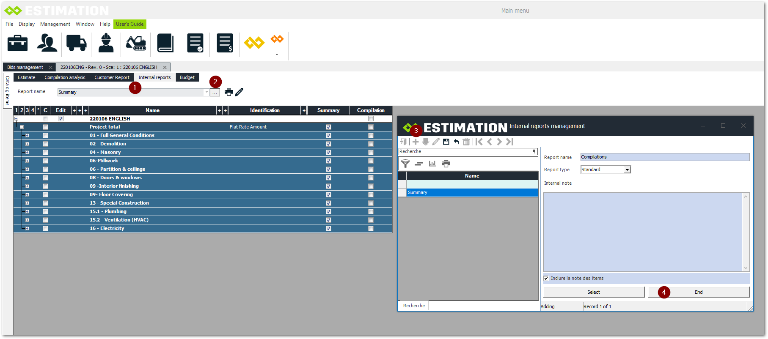The height and width of the screenshot is (339, 768).
Task: Print the report using printer icon beside Report name
Action: 228,92
